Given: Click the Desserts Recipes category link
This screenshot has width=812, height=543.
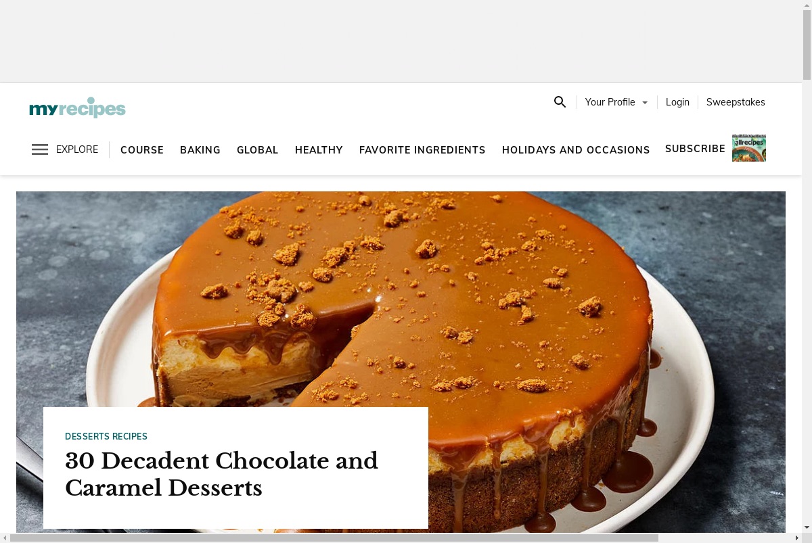Looking at the screenshot, I should pos(106,437).
